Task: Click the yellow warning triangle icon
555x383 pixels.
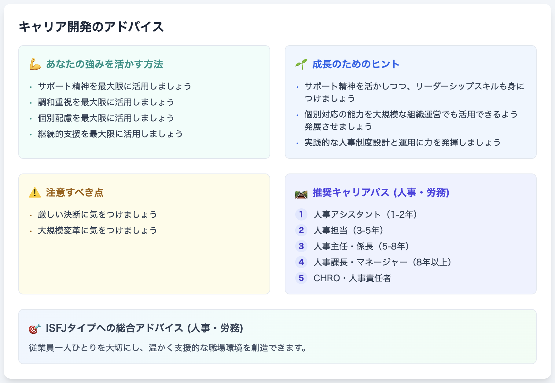Action: [x=35, y=193]
